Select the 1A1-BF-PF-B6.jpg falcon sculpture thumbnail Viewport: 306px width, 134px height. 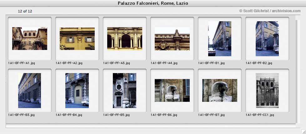coord(172,90)
